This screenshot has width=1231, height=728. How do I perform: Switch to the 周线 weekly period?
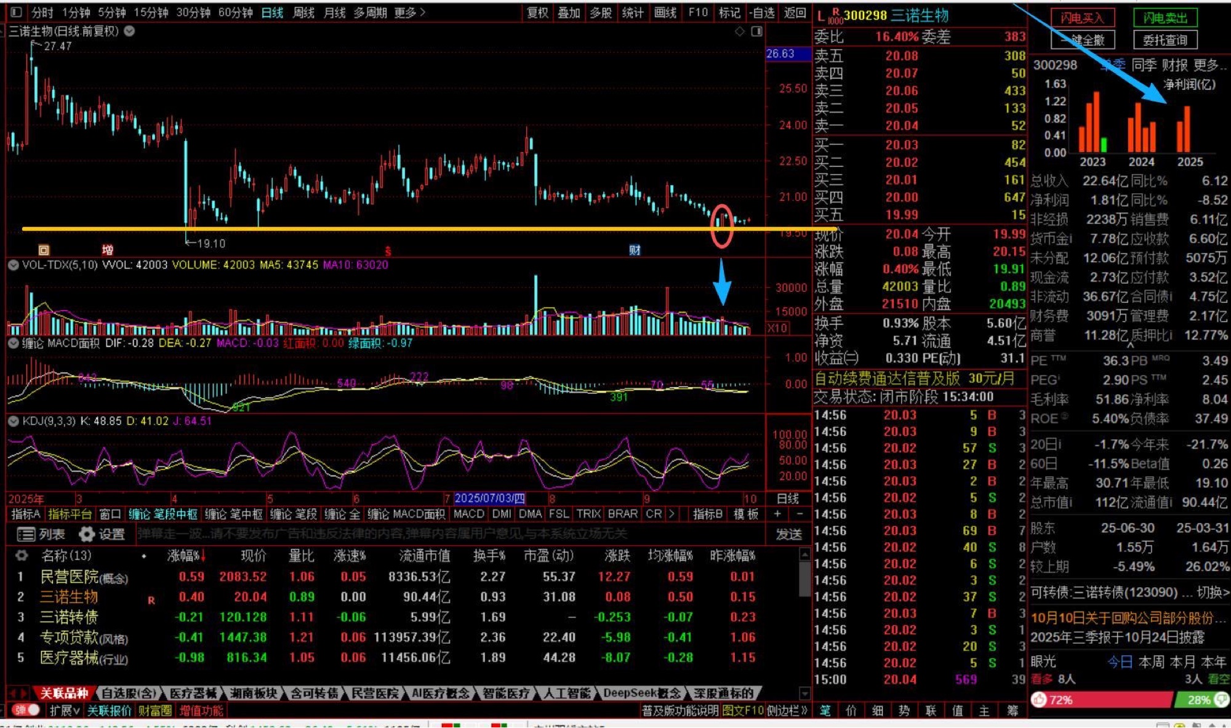(303, 12)
